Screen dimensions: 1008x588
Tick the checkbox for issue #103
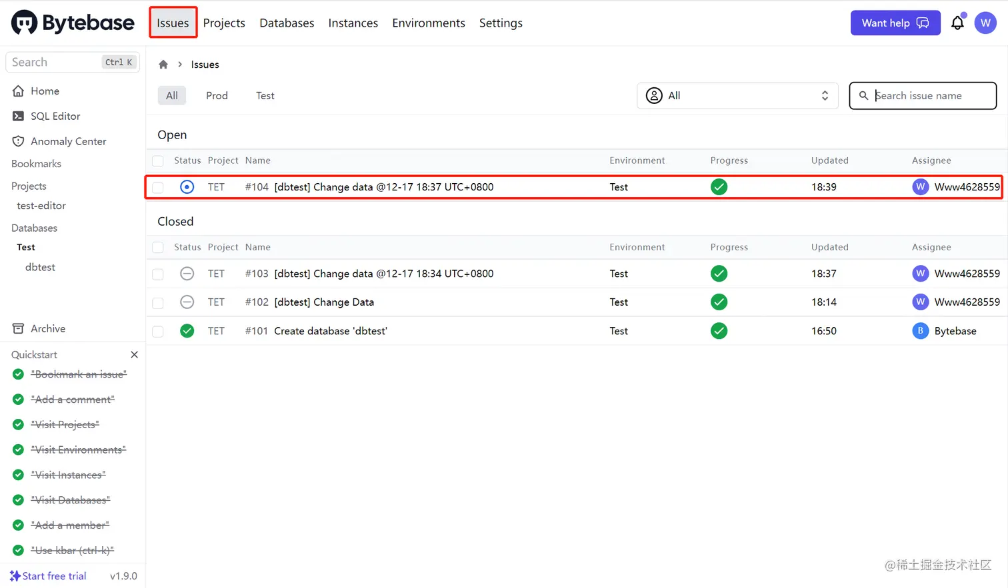(x=158, y=274)
